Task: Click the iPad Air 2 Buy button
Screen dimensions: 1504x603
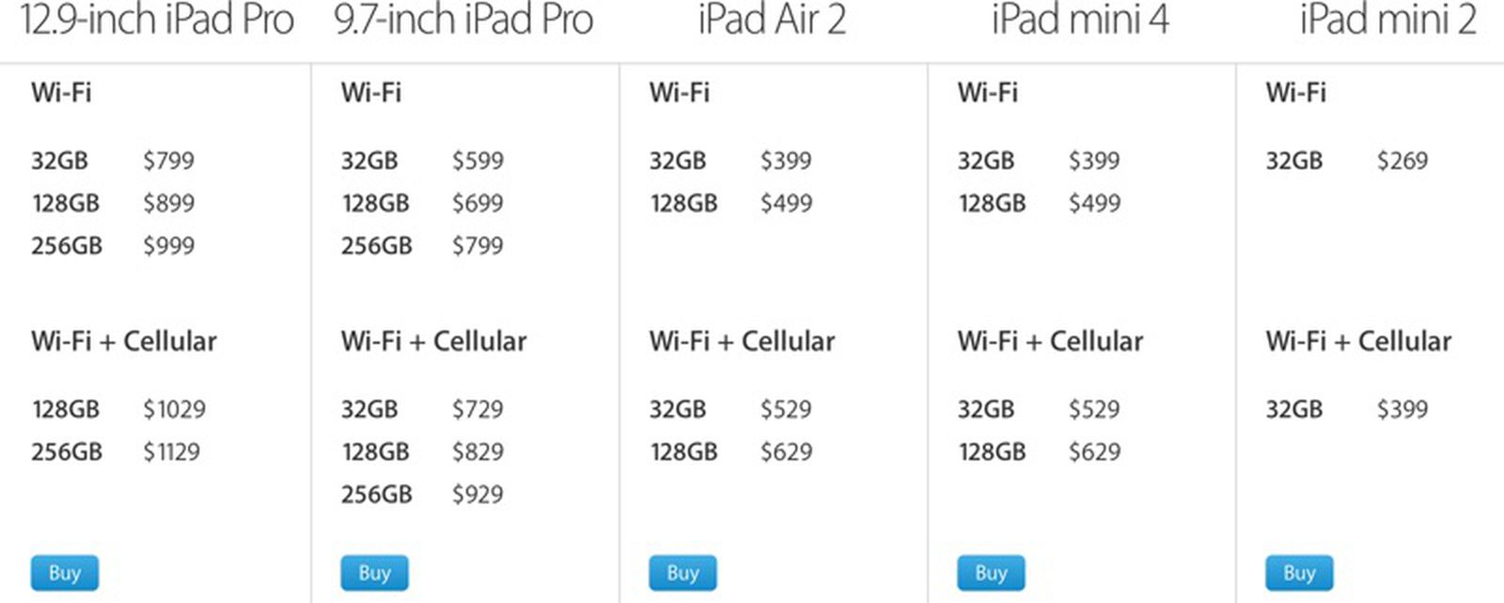Action: click(x=682, y=573)
